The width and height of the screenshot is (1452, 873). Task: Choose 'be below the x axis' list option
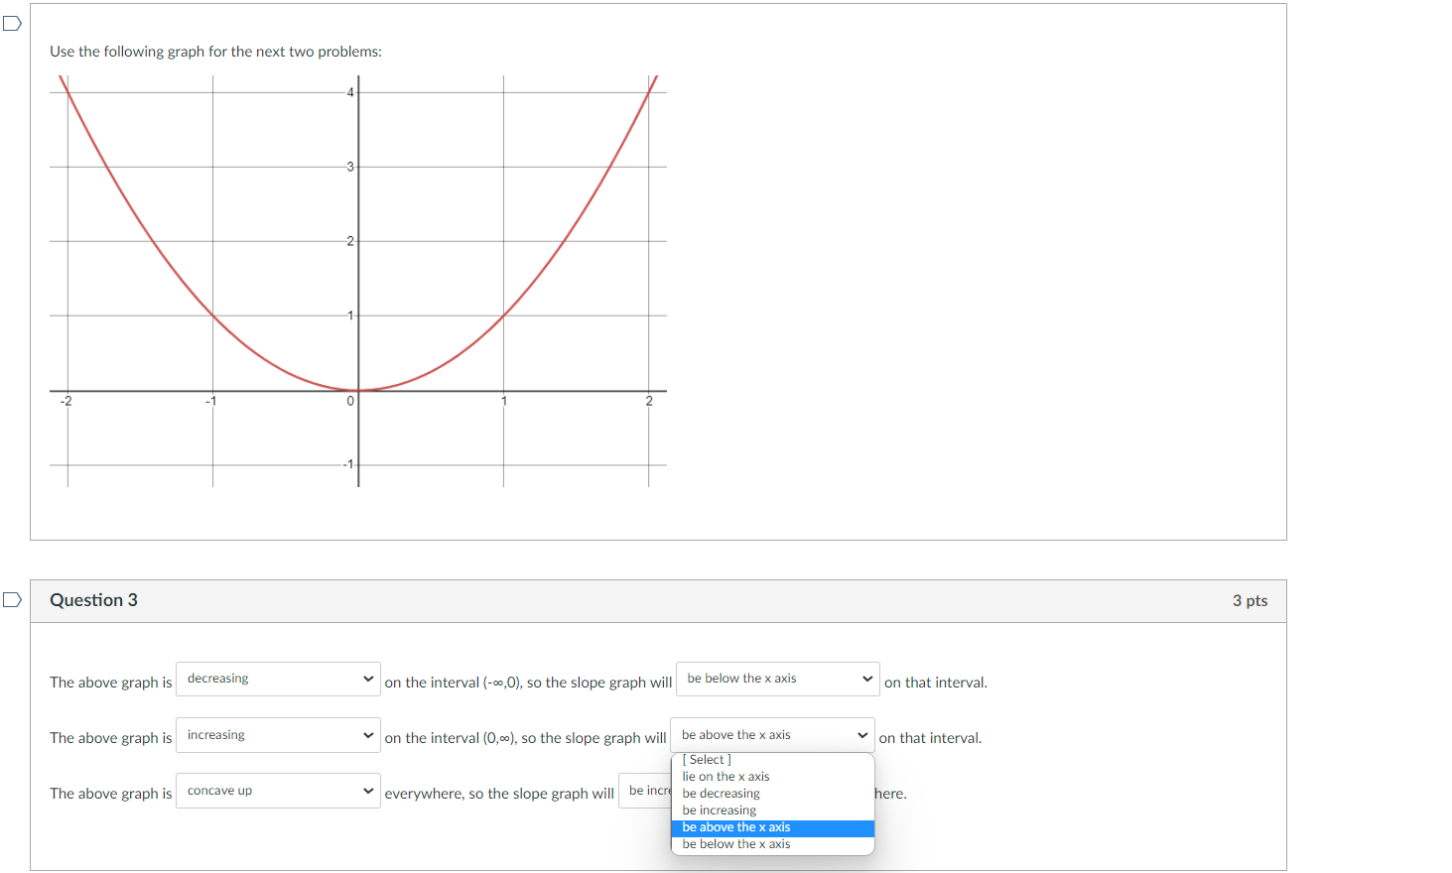772,844
